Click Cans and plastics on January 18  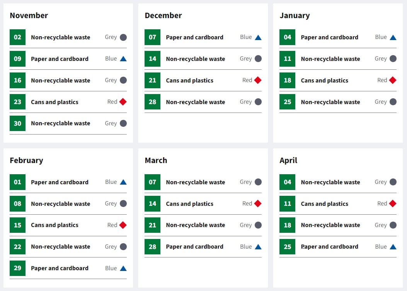pos(324,81)
